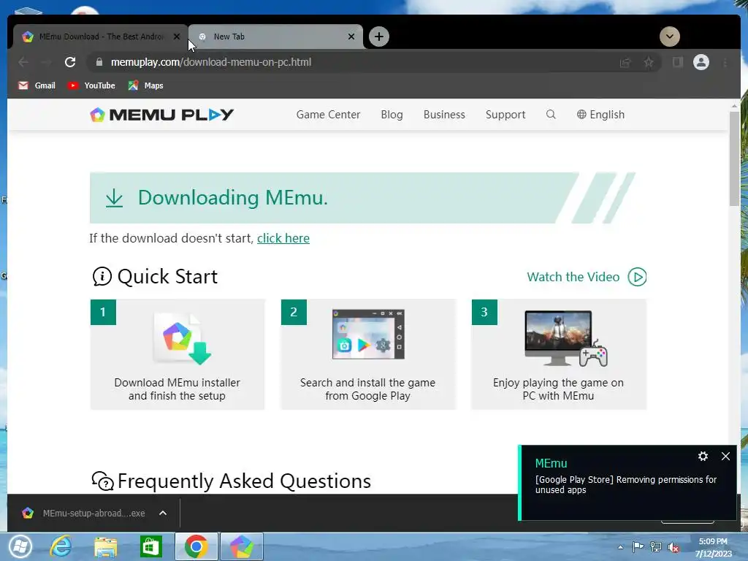This screenshot has width=748, height=561.
Task: Click the 'click here' download link
Action: [x=283, y=238]
